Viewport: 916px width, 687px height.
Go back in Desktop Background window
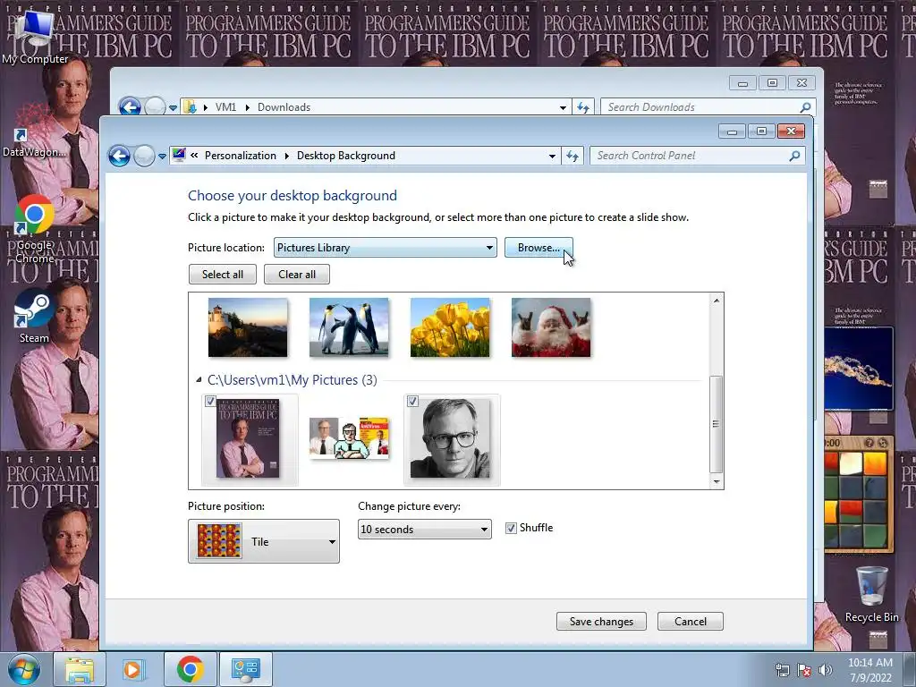(119, 156)
